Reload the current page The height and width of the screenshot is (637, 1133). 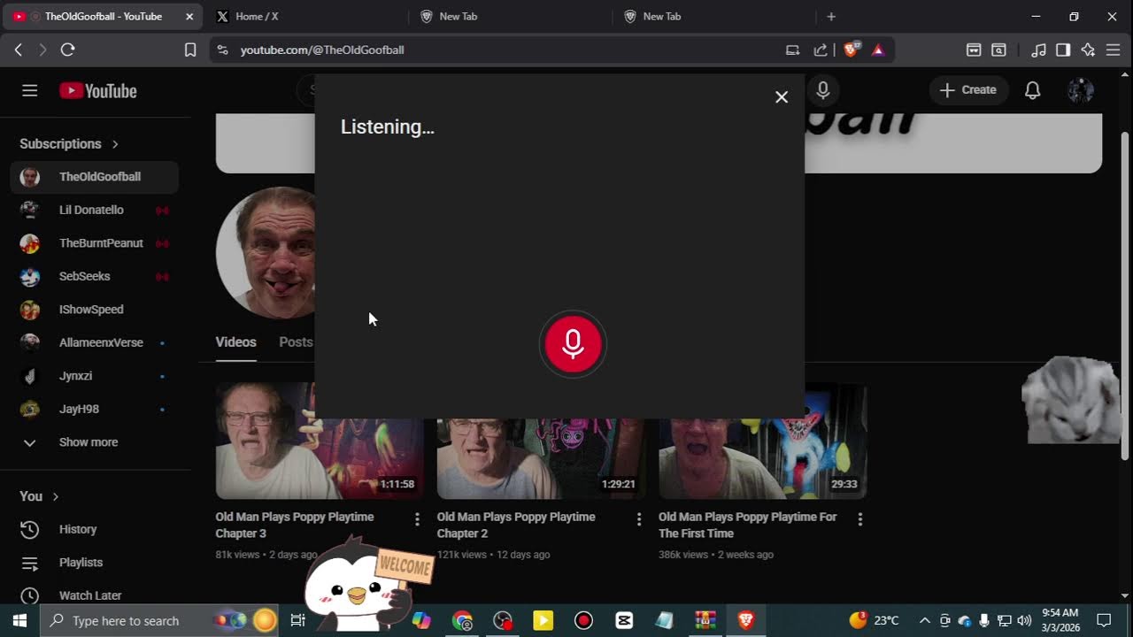point(67,50)
